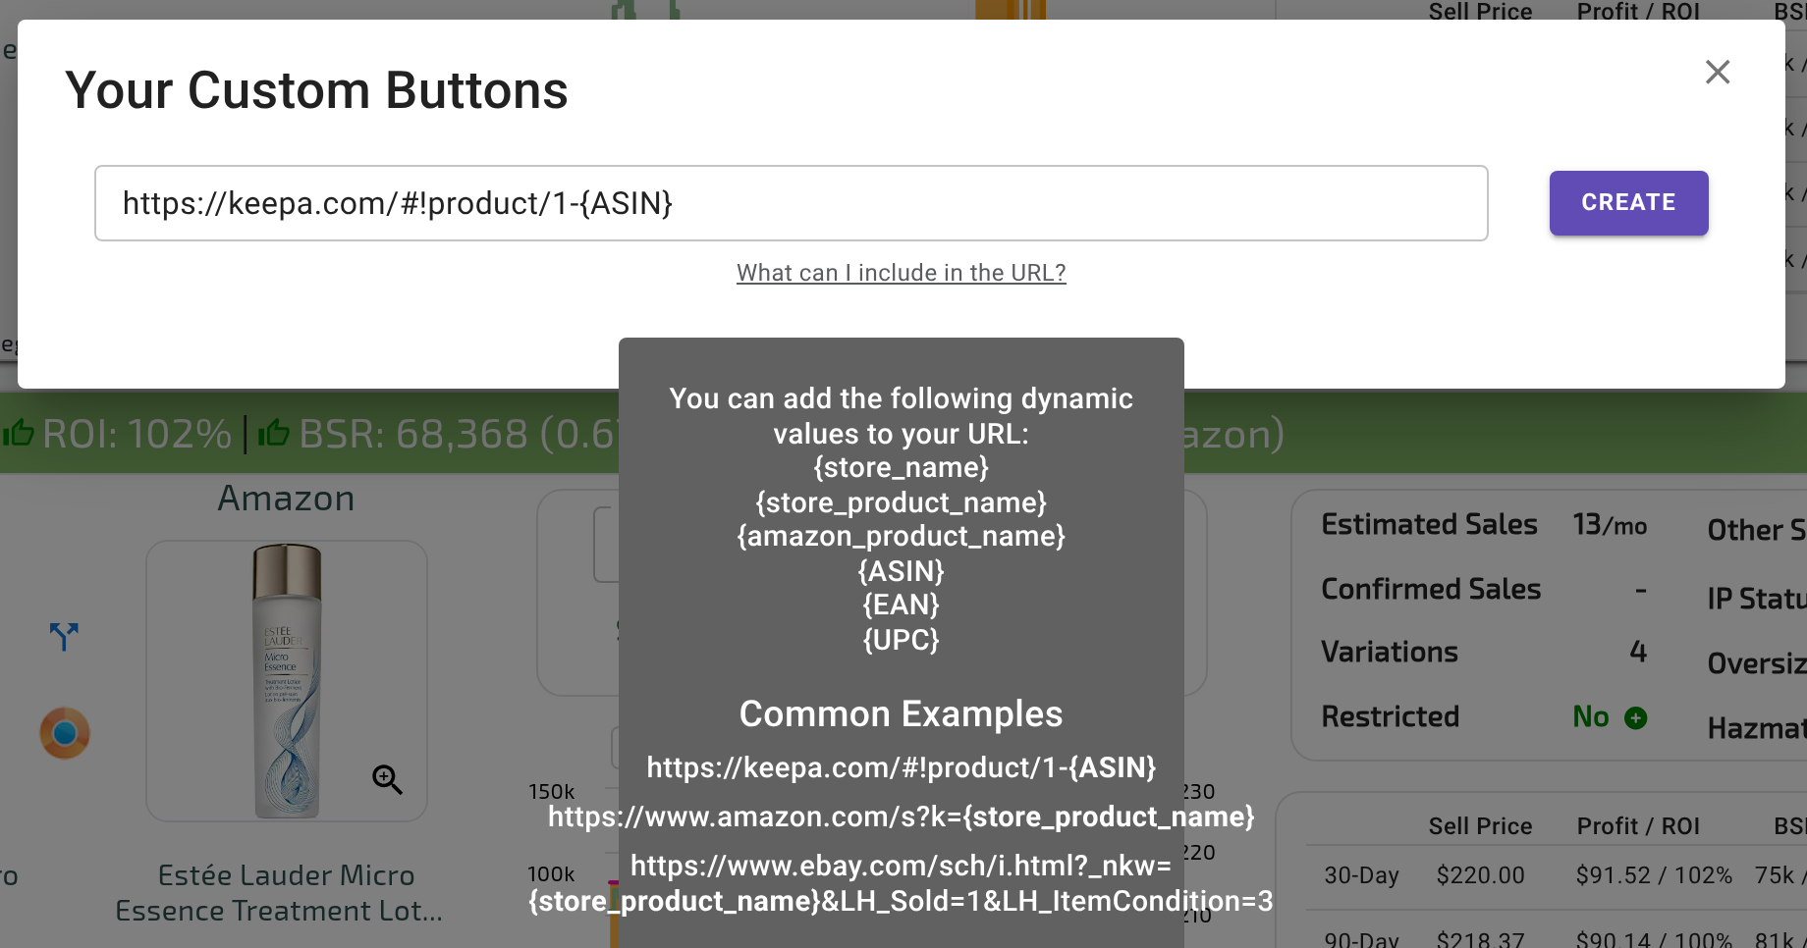Click the {amazon_product_name} tooltip entry
Viewport: 1807px width, 948px height.
click(x=902, y=537)
